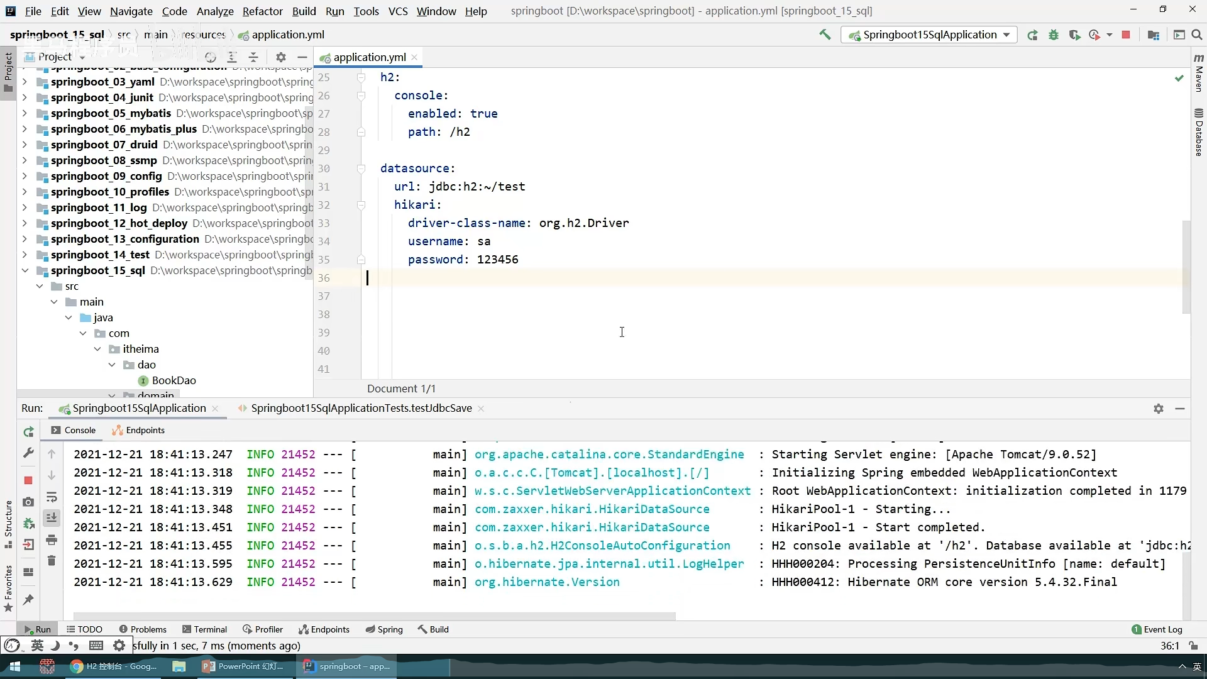Viewport: 1207px width, 679px height.
Task: Run with Coverage shield icon
Action: pos(1074,35)
